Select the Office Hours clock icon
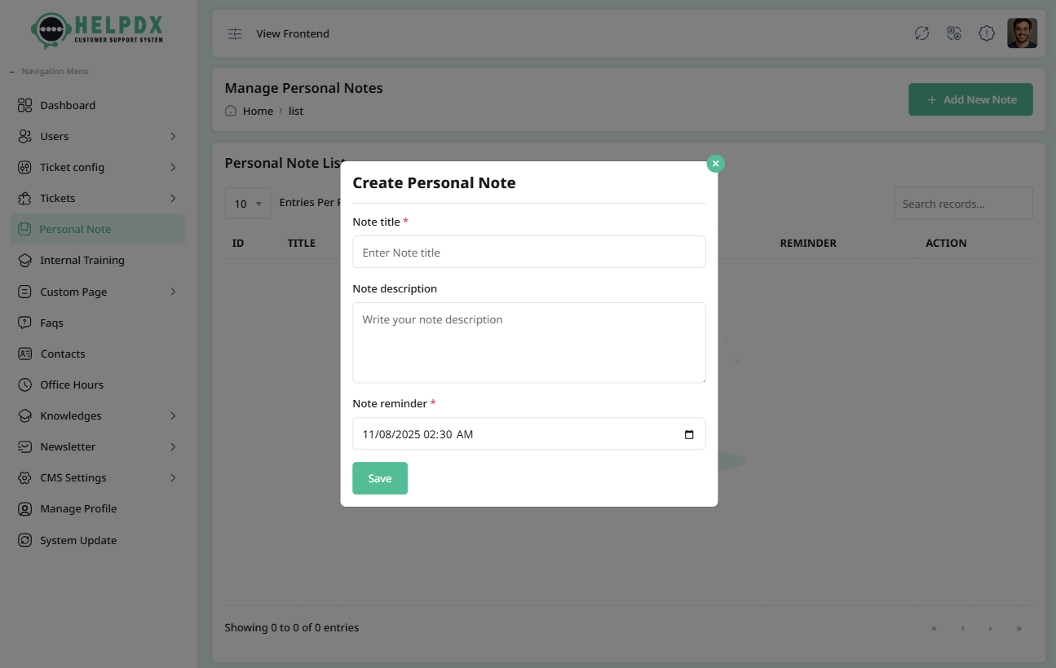The height and width of the screenshot is (668, 1056). (25, 384)
